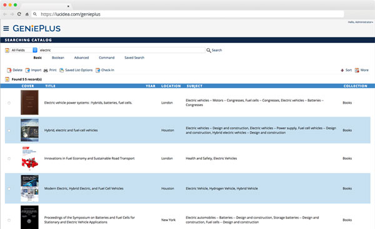Open cover of Innovations in Fuel Economy
Screen dimensions: 375x229
(x=29, y=158)
